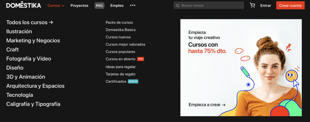Open the shopping cart
Image resolution: width=310 pixels, height=122 pixels.
(x=252, y=5)
